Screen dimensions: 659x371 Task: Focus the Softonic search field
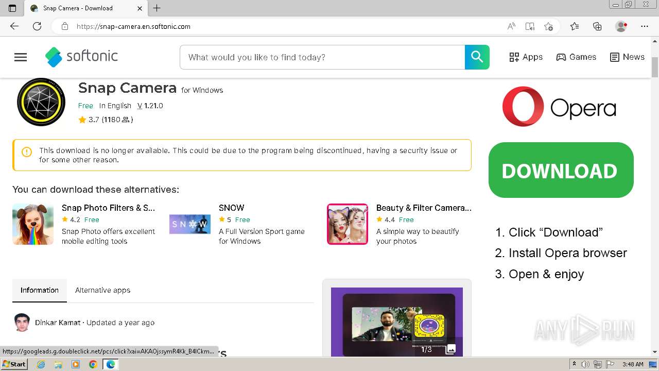point(322,57)
